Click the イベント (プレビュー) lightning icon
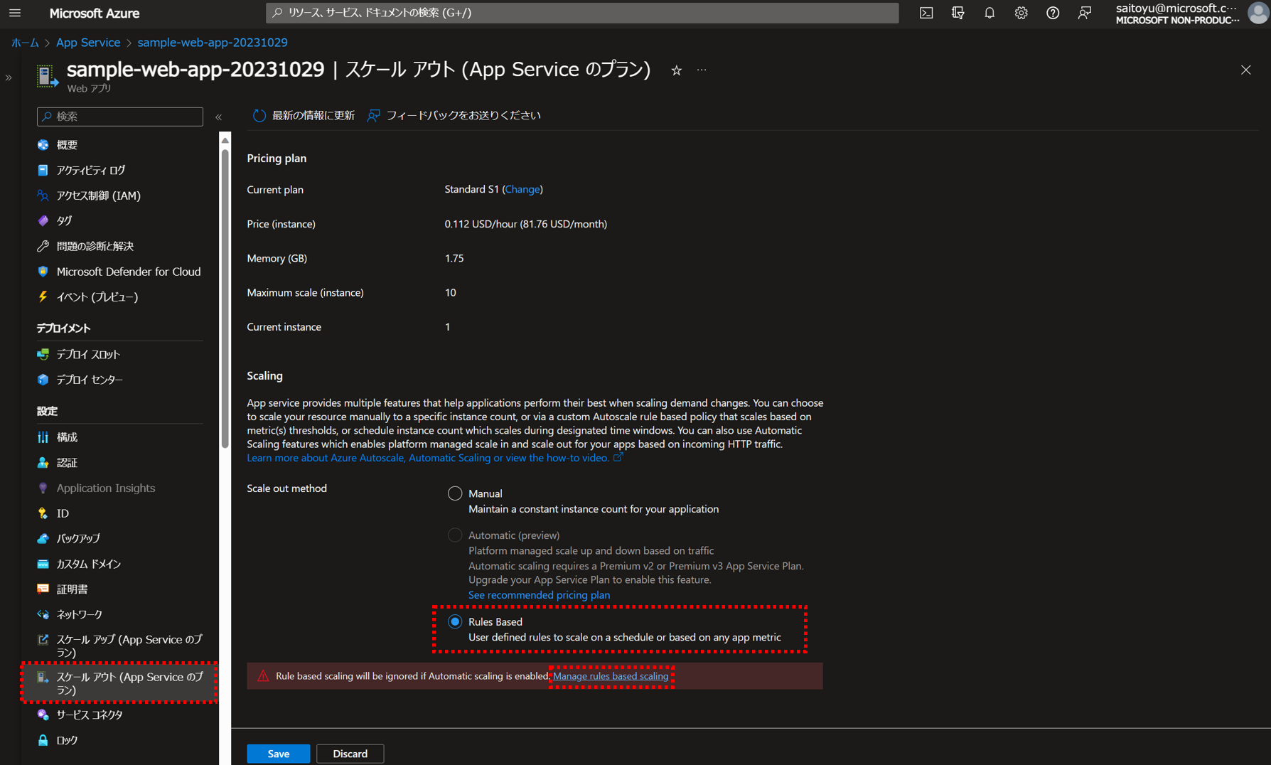Screen dimensions: 1271x765 [43, 296]
